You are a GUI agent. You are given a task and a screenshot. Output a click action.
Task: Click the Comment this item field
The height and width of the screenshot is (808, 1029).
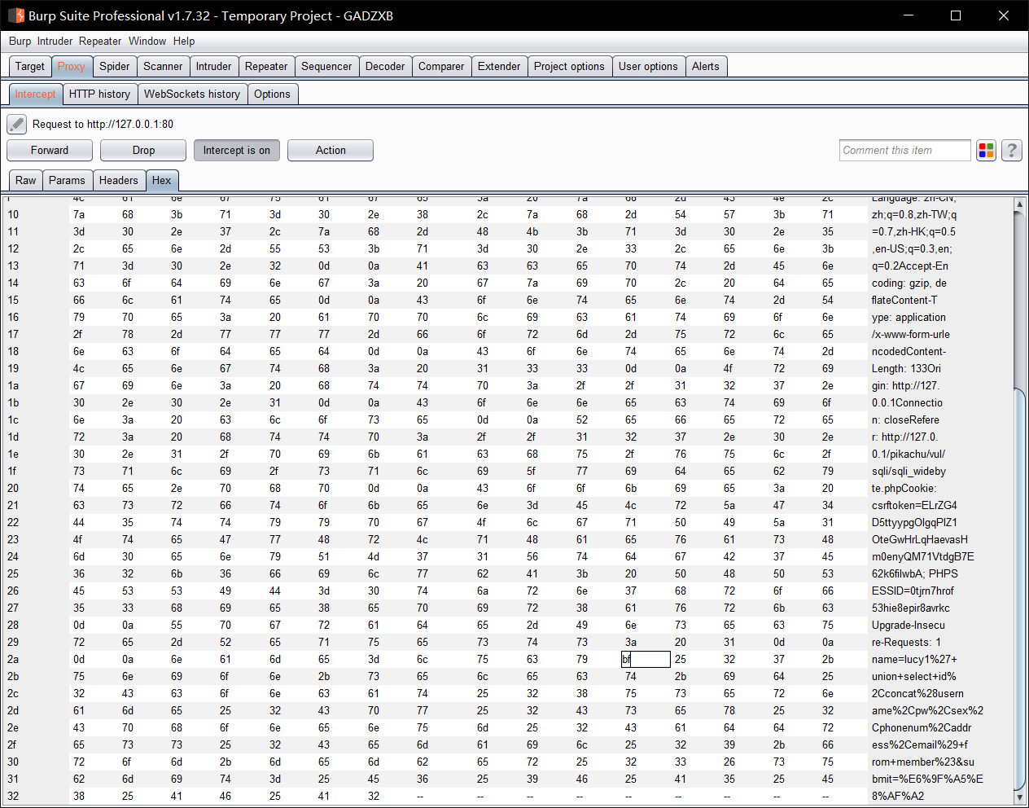(905, 150)
